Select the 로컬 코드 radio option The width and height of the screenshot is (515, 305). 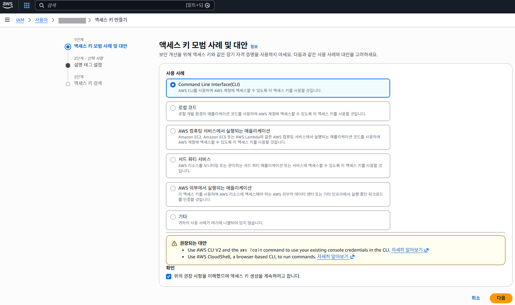tap(173, 108)
